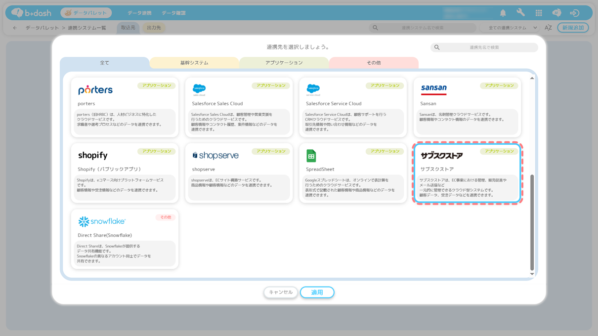
Task: Click the サブスクストア description text
Action: tap(463, 188)
